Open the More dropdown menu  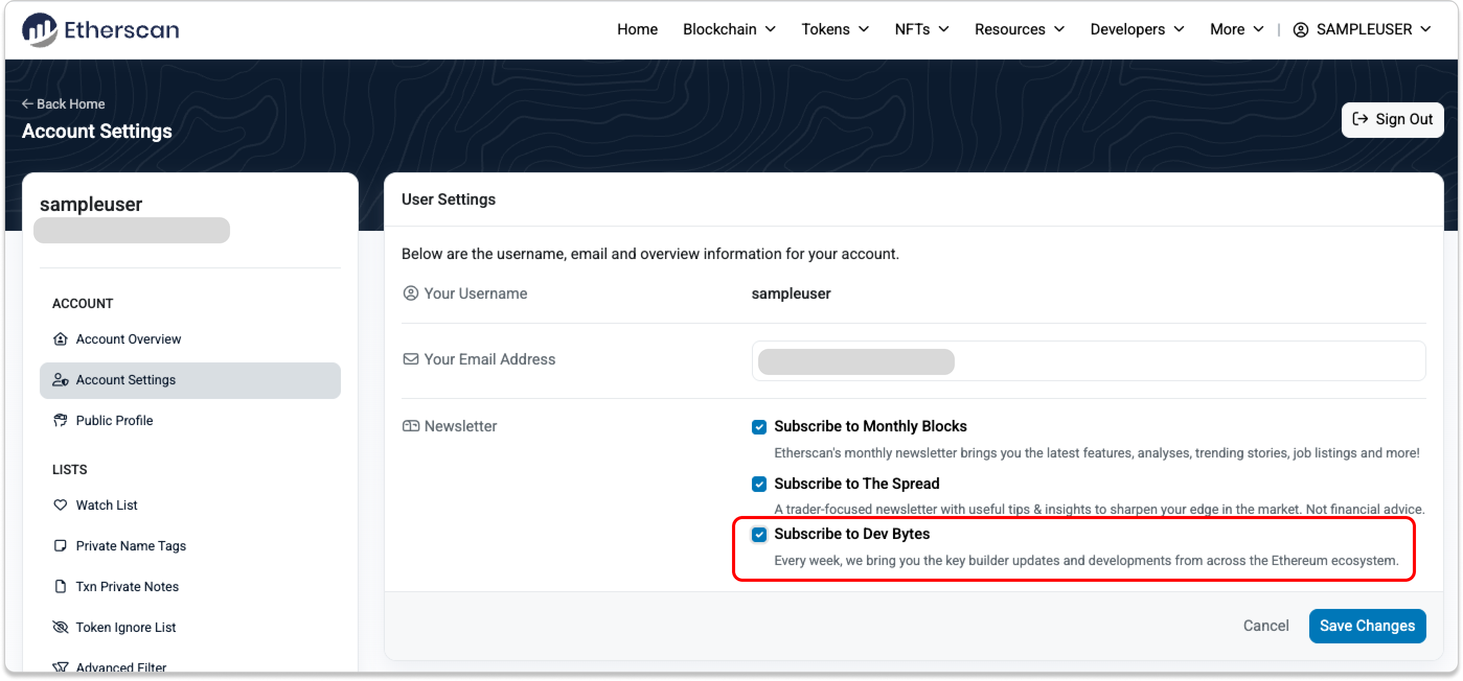pos(1237,29)
